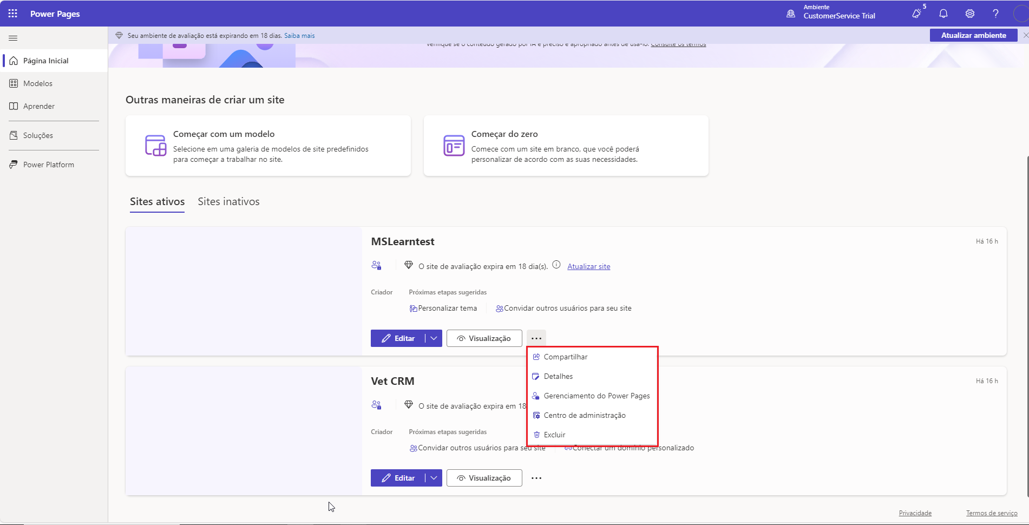Click Convidar outros usuários for MSLearntest
This screenshot has width=1029, height=525.
pyautogui.click(x=563, y=309)
